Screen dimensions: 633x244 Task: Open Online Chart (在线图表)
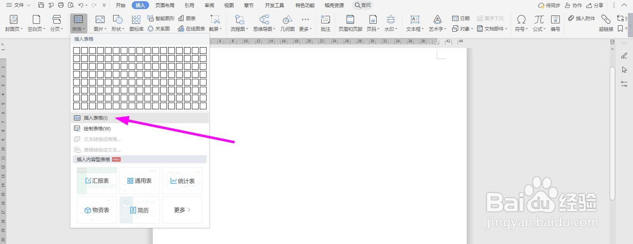[191, 29]
